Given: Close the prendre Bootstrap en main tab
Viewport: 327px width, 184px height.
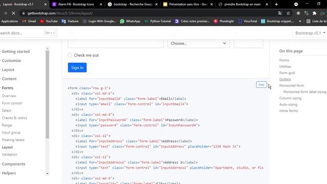Looking at the screenshot, I should coord(267,4).
